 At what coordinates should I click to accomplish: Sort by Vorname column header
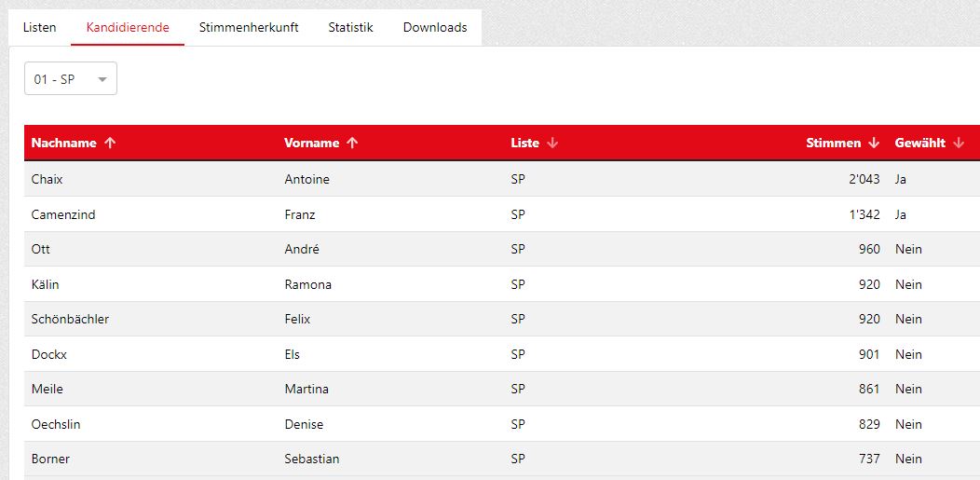pos(312,144)
